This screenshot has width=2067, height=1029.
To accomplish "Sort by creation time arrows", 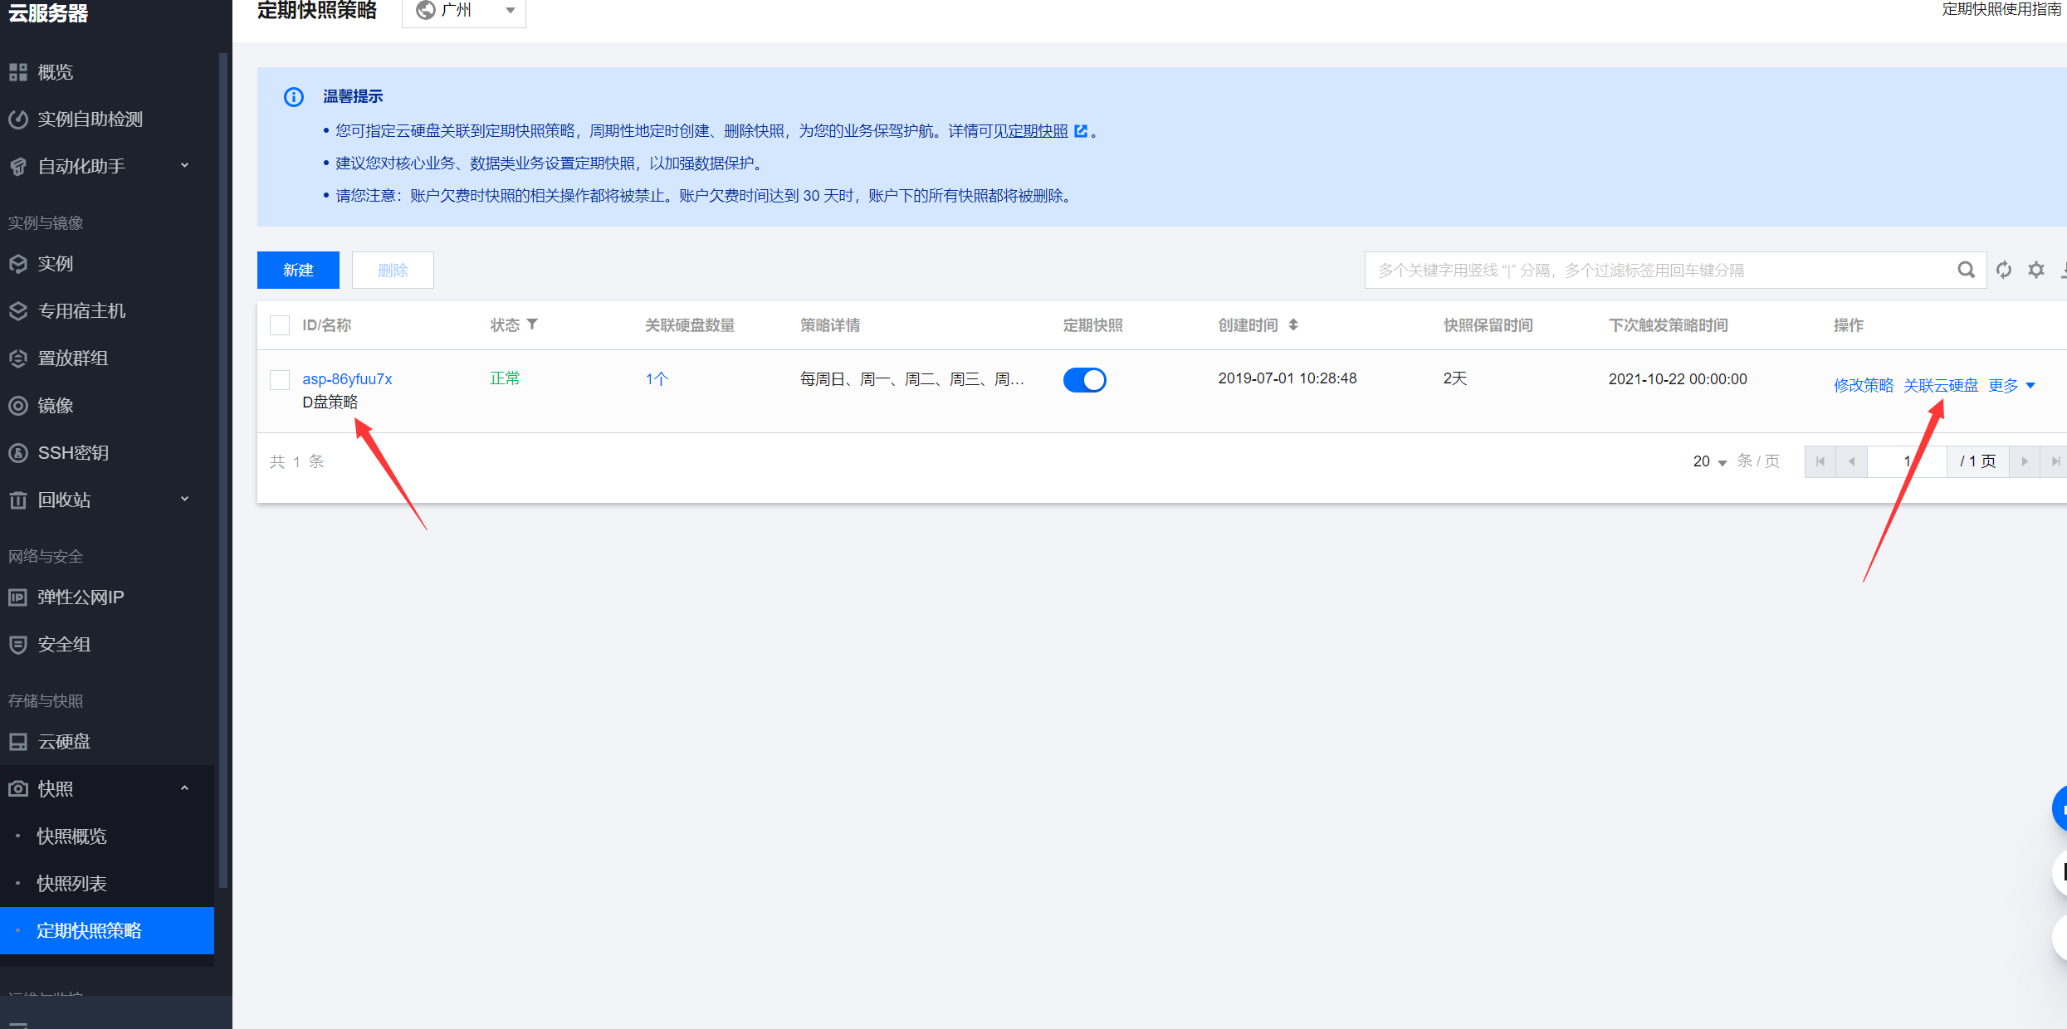I will pyautogui.click(x=1293, y=324).
